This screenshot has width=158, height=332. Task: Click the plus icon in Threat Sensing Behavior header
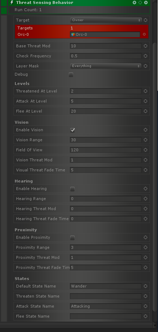point(134,3)
